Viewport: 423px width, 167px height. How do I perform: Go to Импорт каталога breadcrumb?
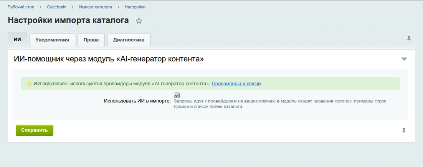(96, 7)
